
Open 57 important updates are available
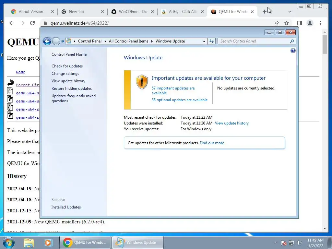click(x=173, y=90)
